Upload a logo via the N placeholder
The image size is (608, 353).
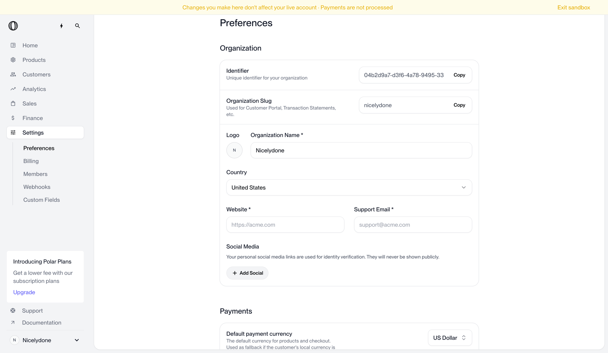[x=234, y=150]
